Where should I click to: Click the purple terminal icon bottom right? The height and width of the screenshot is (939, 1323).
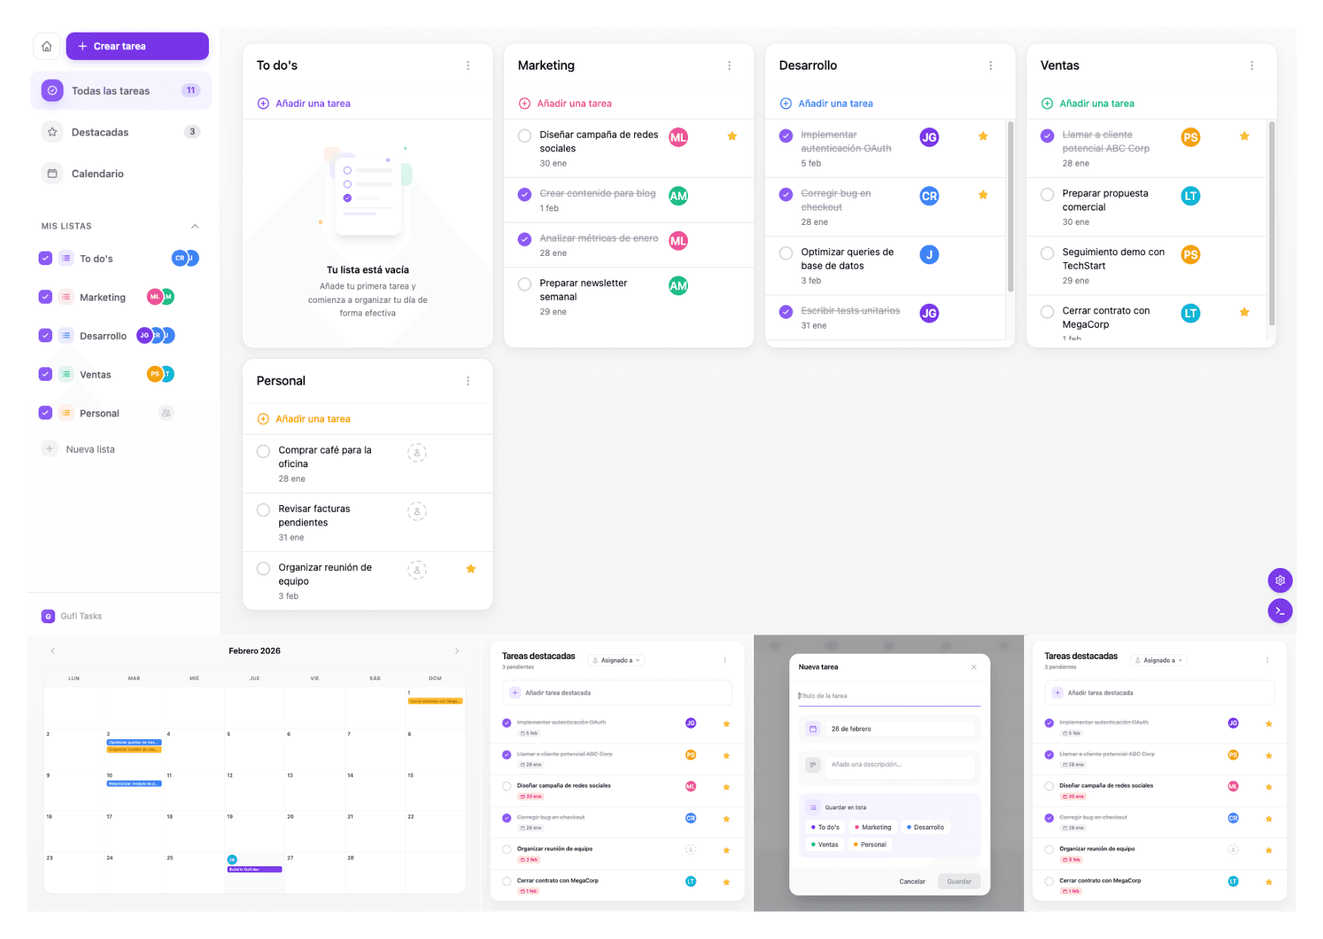(1280, 610)
